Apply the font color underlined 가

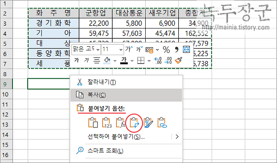tap(124, 61)
